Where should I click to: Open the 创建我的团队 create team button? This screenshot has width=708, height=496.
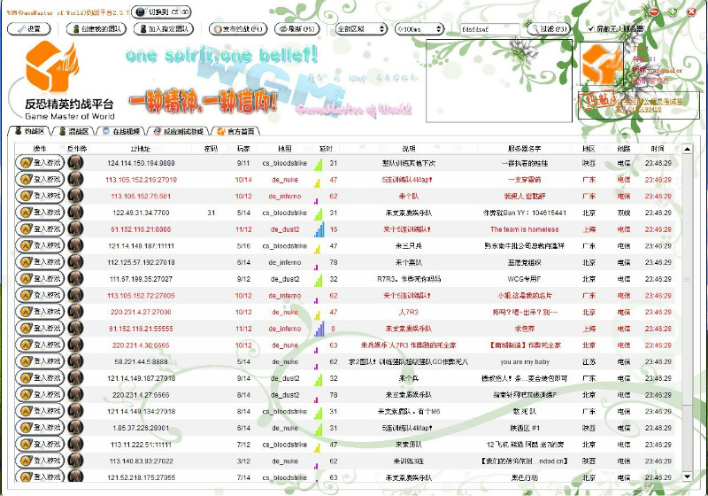[x=96, y=29]
